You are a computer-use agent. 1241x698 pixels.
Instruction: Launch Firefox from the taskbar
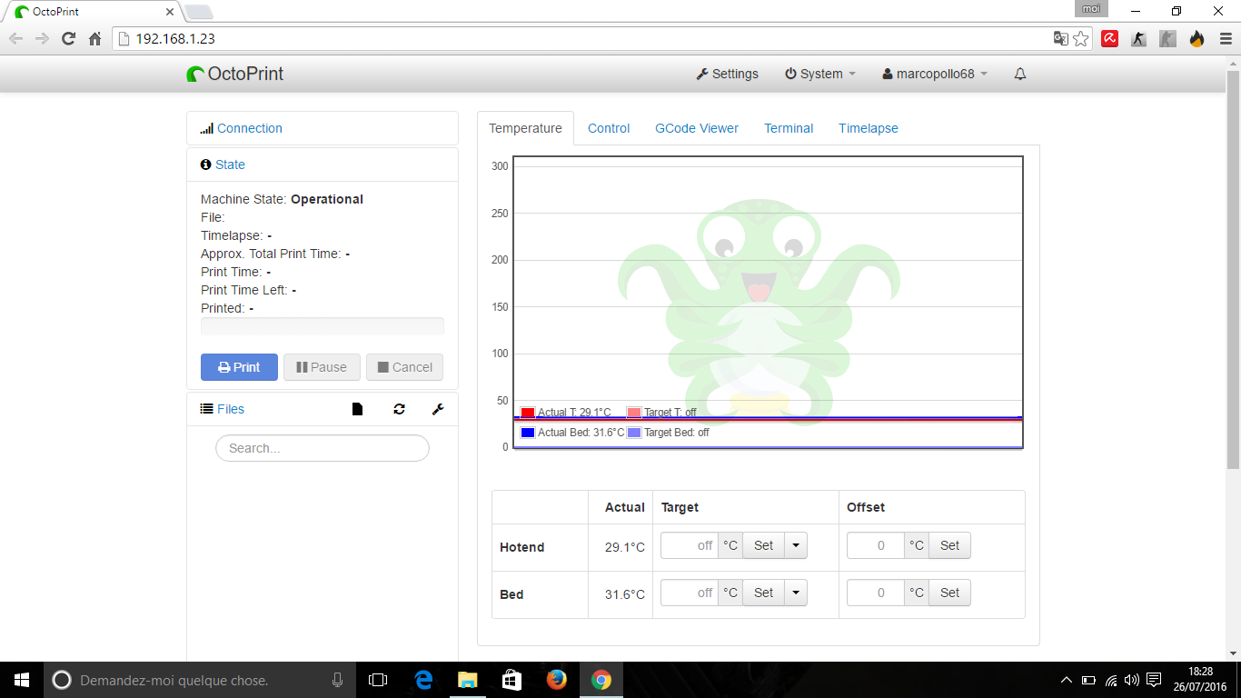point(556,680)
